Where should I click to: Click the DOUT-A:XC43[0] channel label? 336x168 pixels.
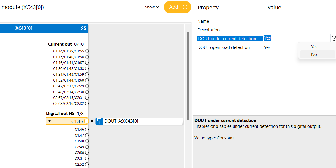[121, 121]
